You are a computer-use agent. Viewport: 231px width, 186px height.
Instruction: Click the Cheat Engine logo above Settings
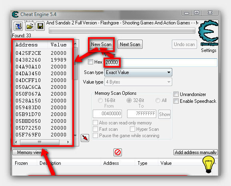pyautogui.click(x=209, y=33)
